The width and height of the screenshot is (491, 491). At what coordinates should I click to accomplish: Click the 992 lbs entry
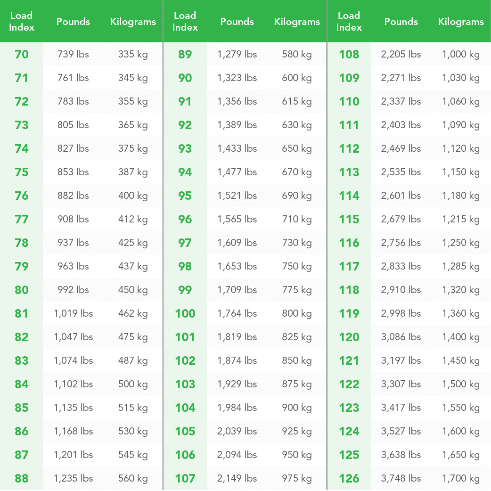point(74,290)
